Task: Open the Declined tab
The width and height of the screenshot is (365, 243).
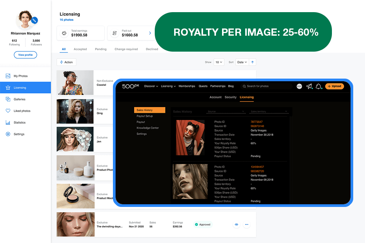Action: click(152, 49)
